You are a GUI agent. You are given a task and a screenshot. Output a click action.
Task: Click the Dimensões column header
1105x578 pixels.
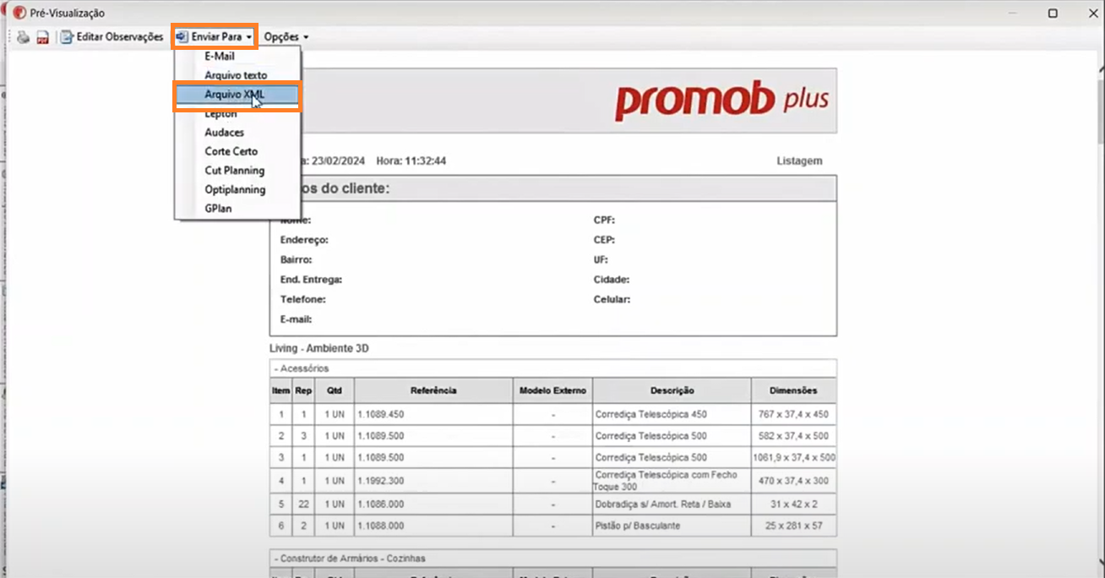tap(793, 390)
